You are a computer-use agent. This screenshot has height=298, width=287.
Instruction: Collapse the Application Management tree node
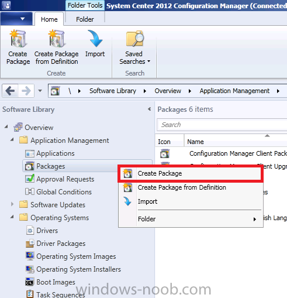click(x=12, y=140)
